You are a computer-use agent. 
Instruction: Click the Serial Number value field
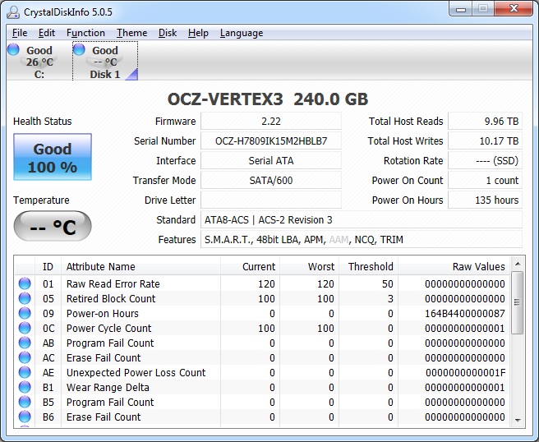pyautogui.click(x=271, y=141)
